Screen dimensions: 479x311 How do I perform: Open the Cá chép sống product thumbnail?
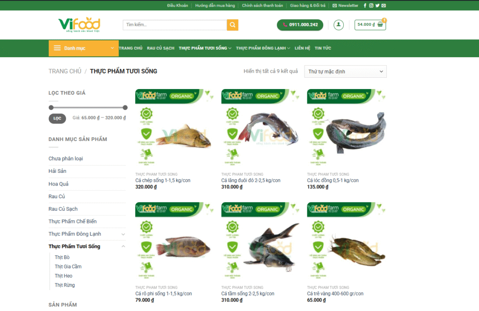pos(174,128)
